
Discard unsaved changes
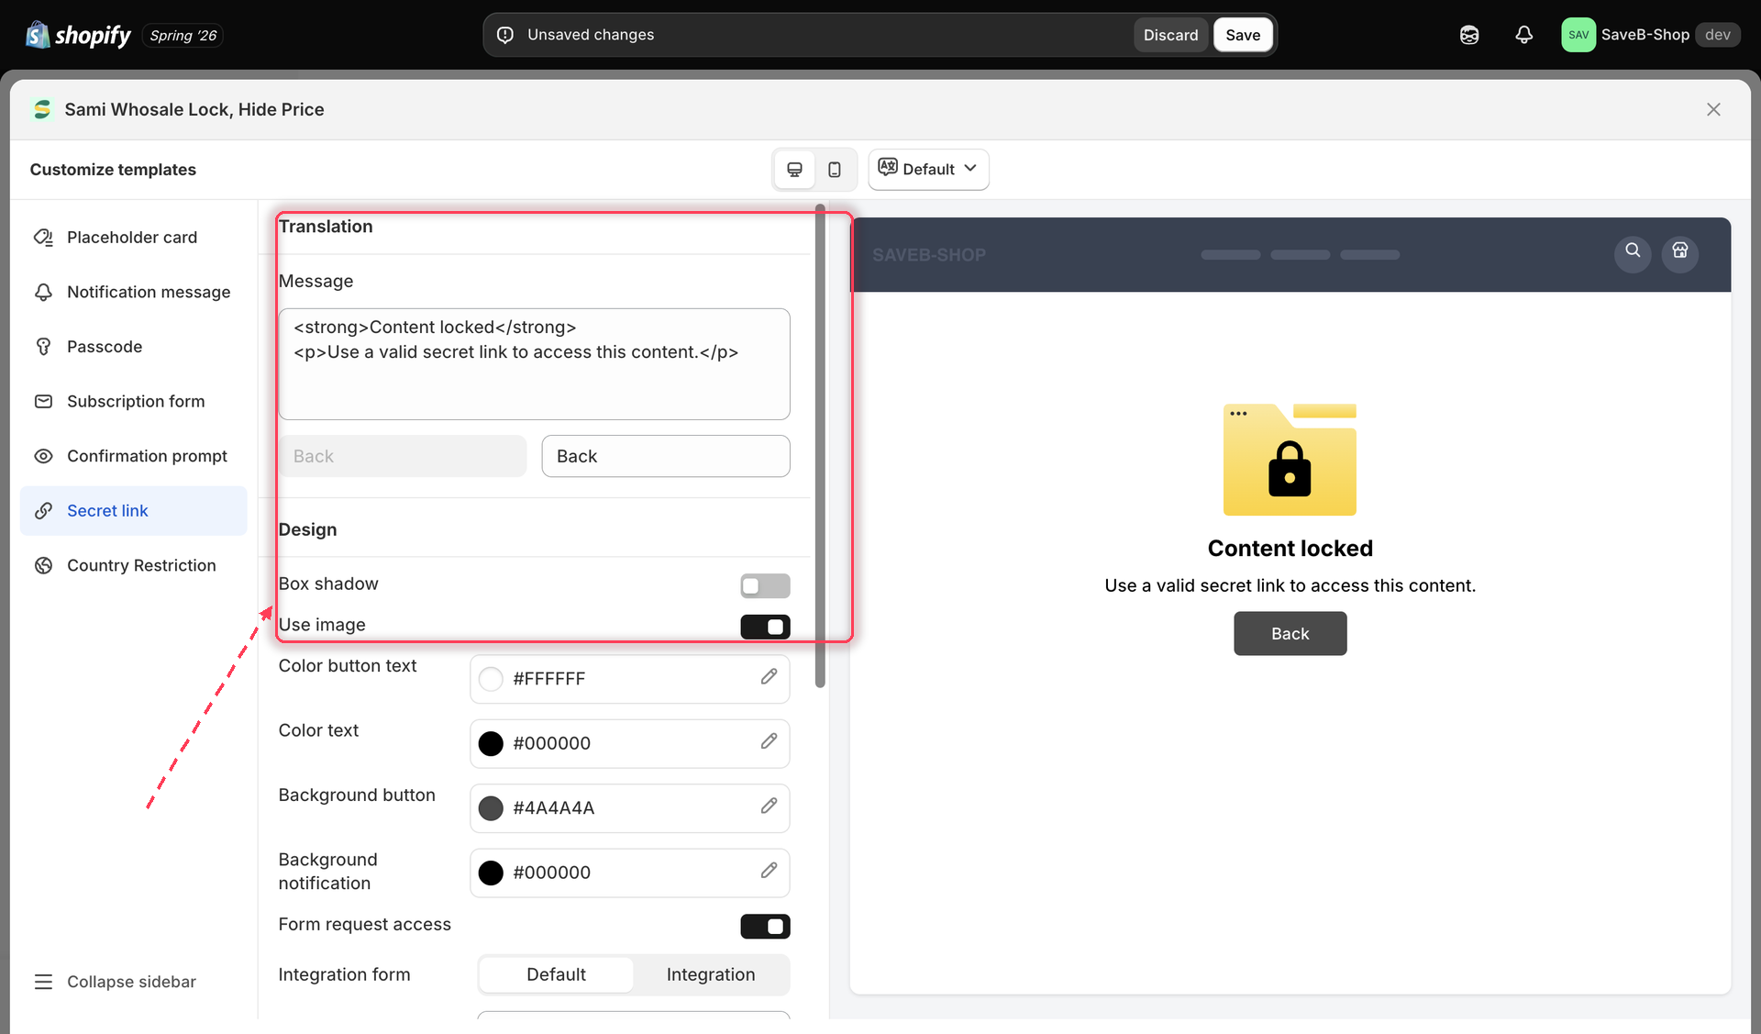(1170, 35)
